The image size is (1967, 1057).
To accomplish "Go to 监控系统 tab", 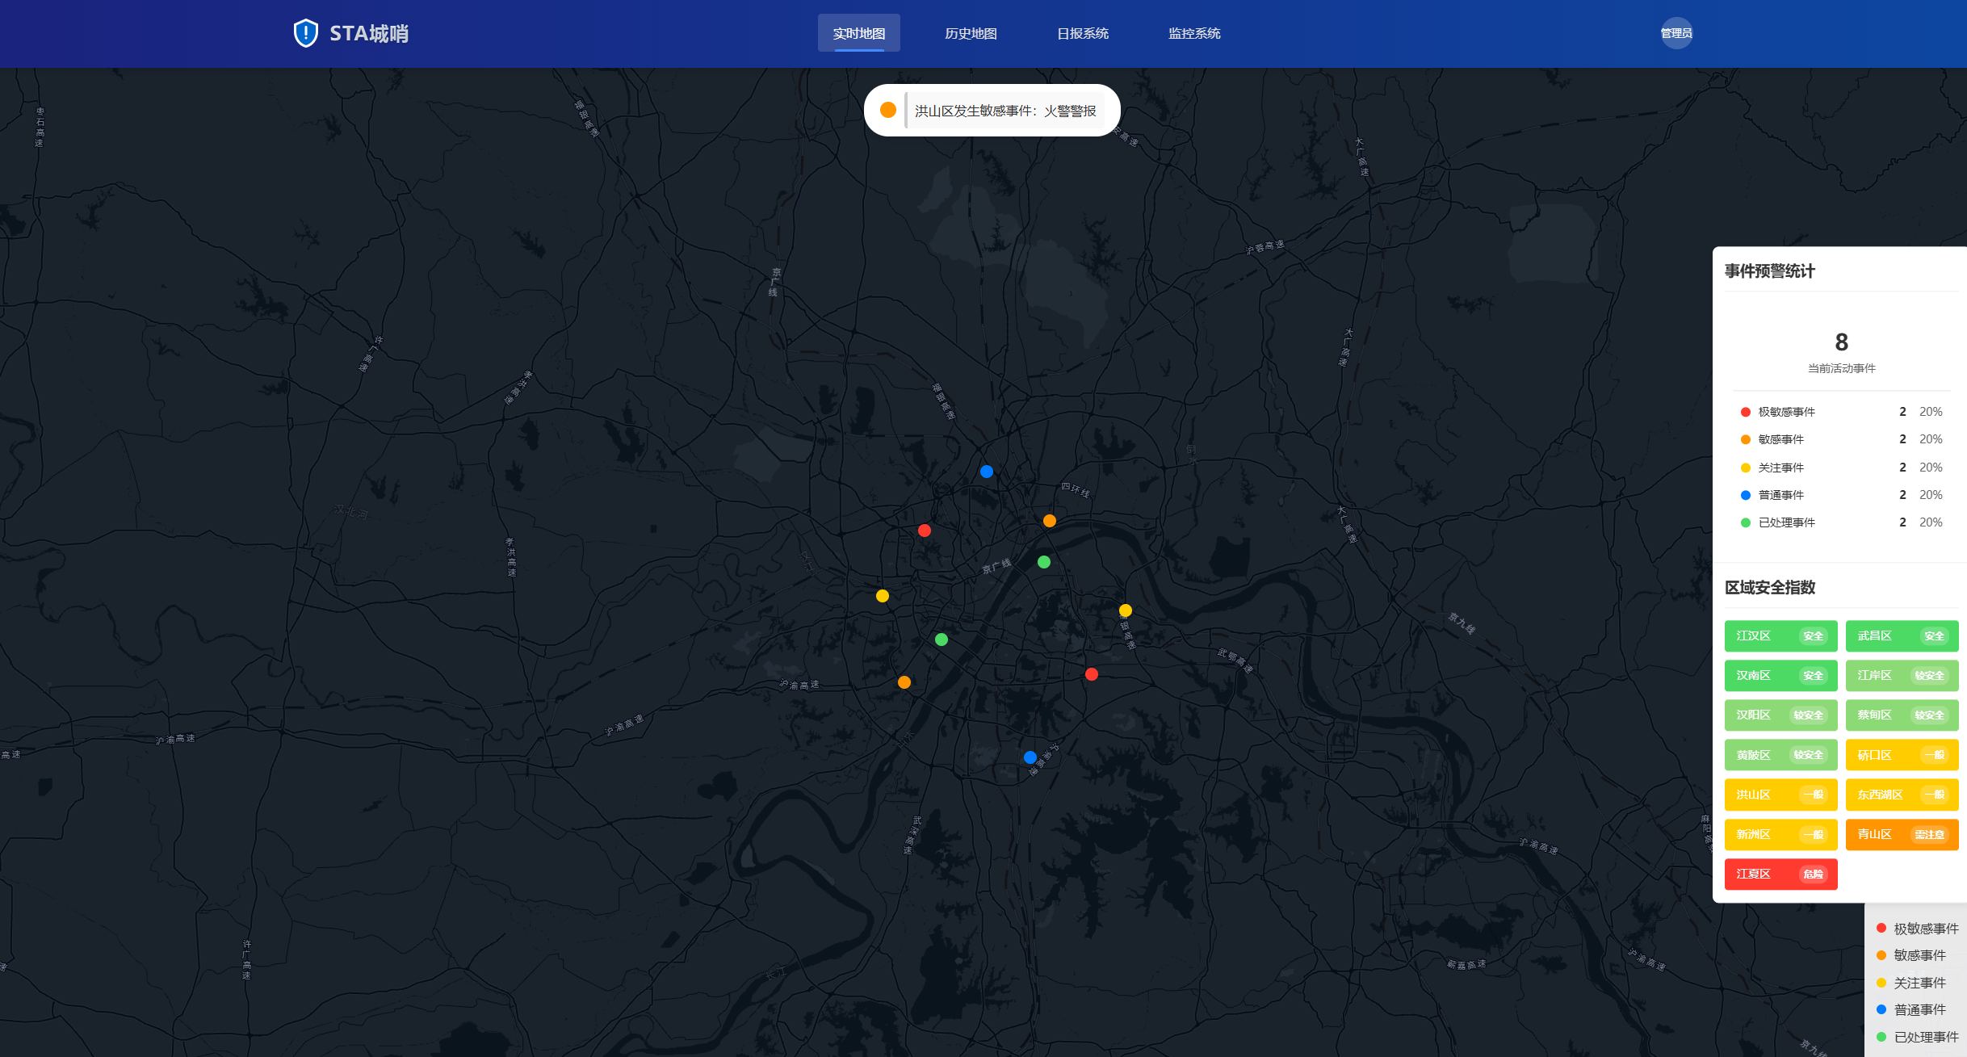I will (x=1193, y=33).
